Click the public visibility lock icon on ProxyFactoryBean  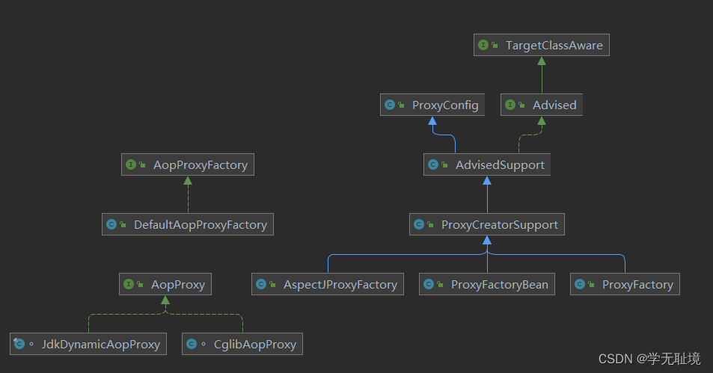[x=440, y=284]
